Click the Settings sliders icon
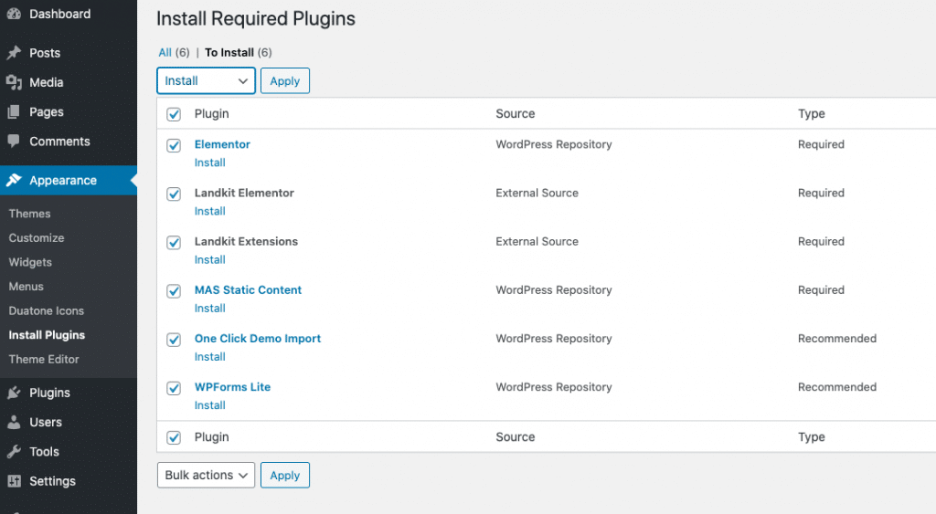936x514 pixels. 14,481
